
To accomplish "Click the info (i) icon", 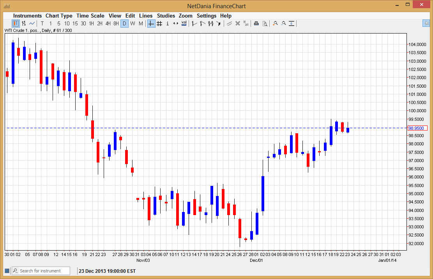I will [x=167, y=24].
